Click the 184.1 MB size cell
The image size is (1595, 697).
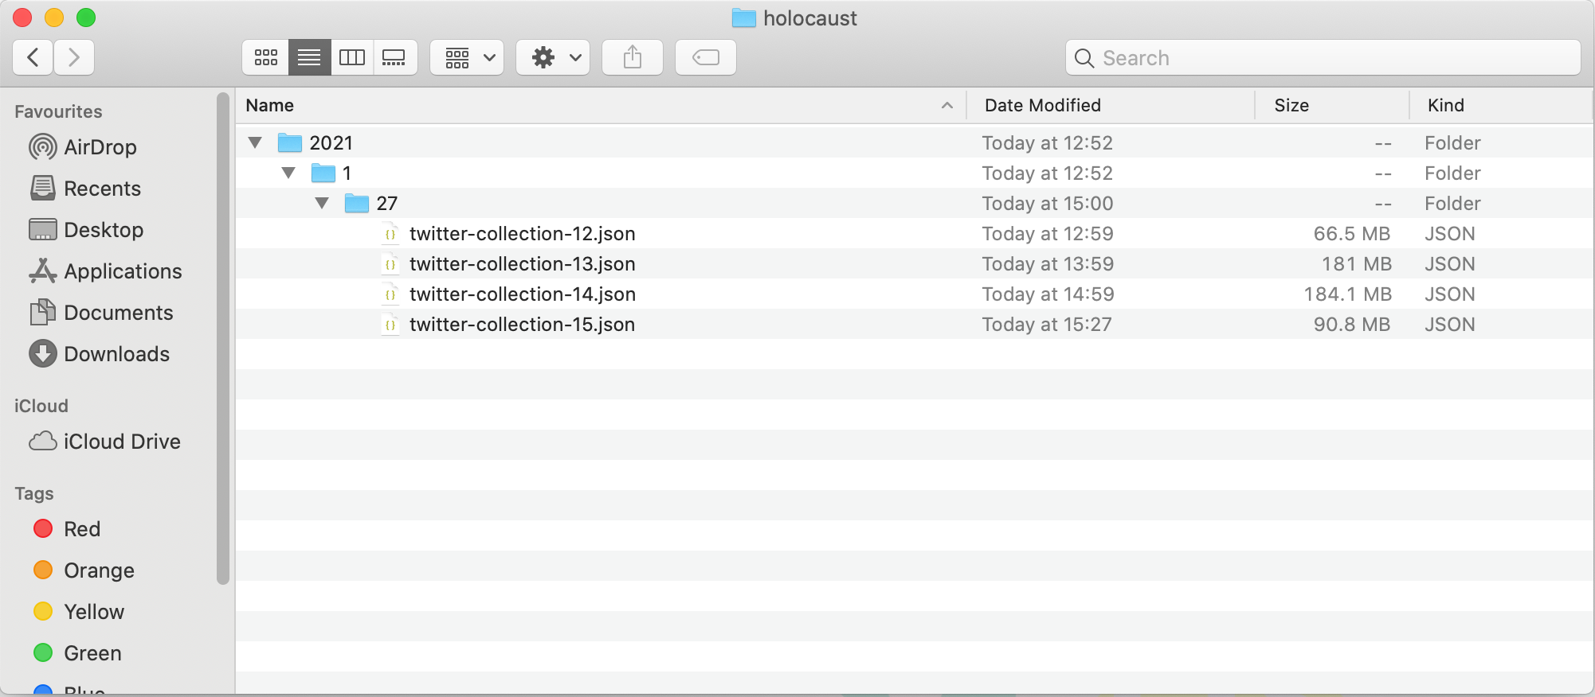coord(1347,294)
